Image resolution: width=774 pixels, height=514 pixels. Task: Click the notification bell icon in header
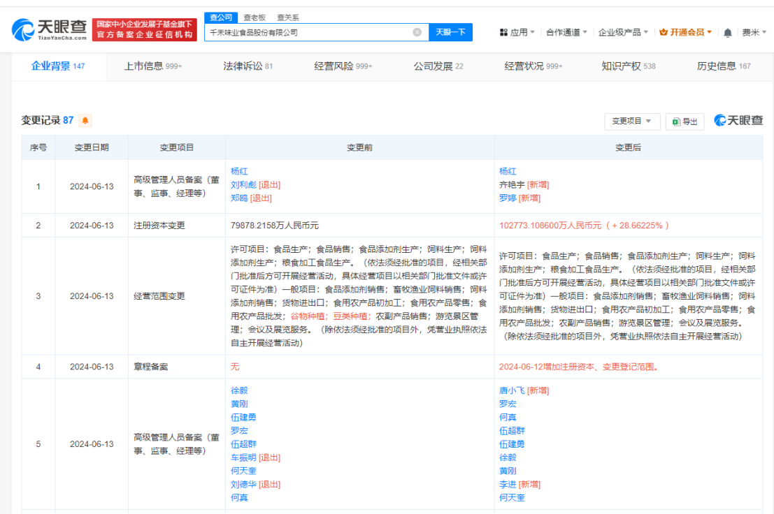point(728,33)
